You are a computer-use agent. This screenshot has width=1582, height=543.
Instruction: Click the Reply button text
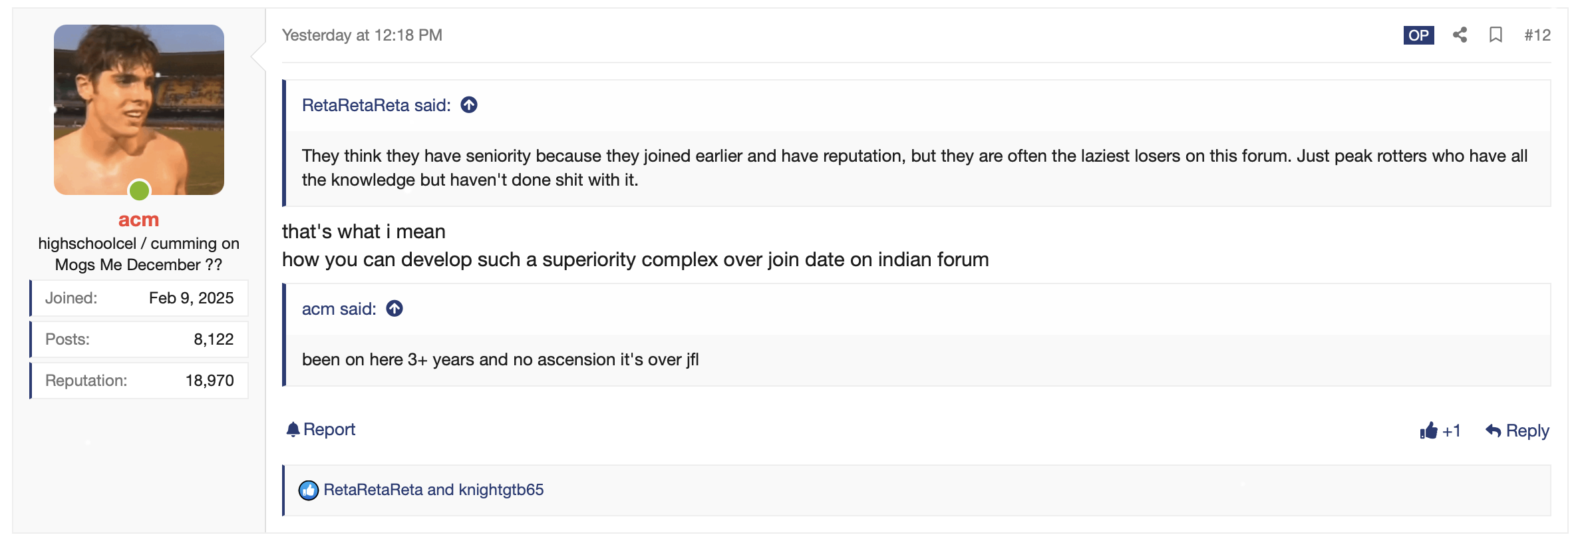[1527, 431]
